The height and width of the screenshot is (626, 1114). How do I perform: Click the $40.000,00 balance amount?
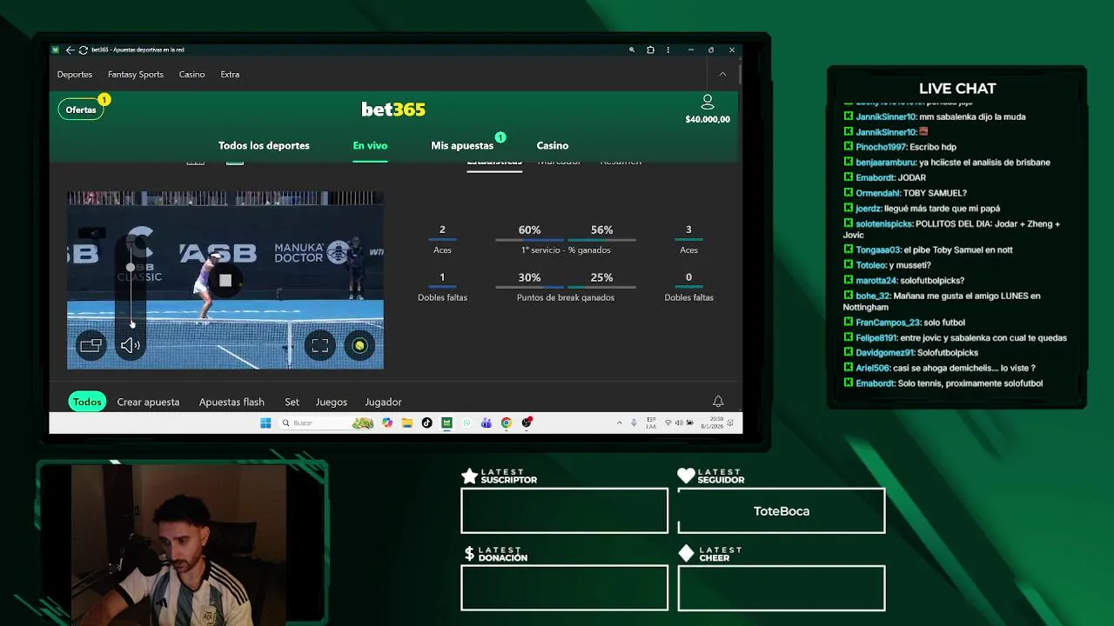[x=708, y=119]
